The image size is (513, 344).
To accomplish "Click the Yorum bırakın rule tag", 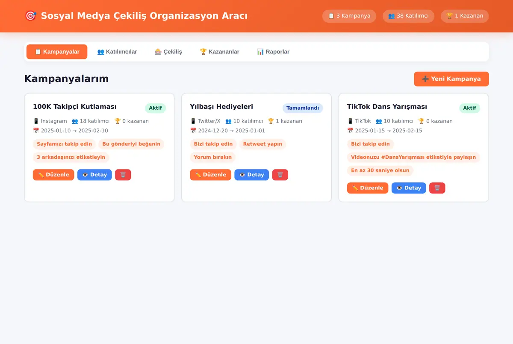I will tap(213, 157).
